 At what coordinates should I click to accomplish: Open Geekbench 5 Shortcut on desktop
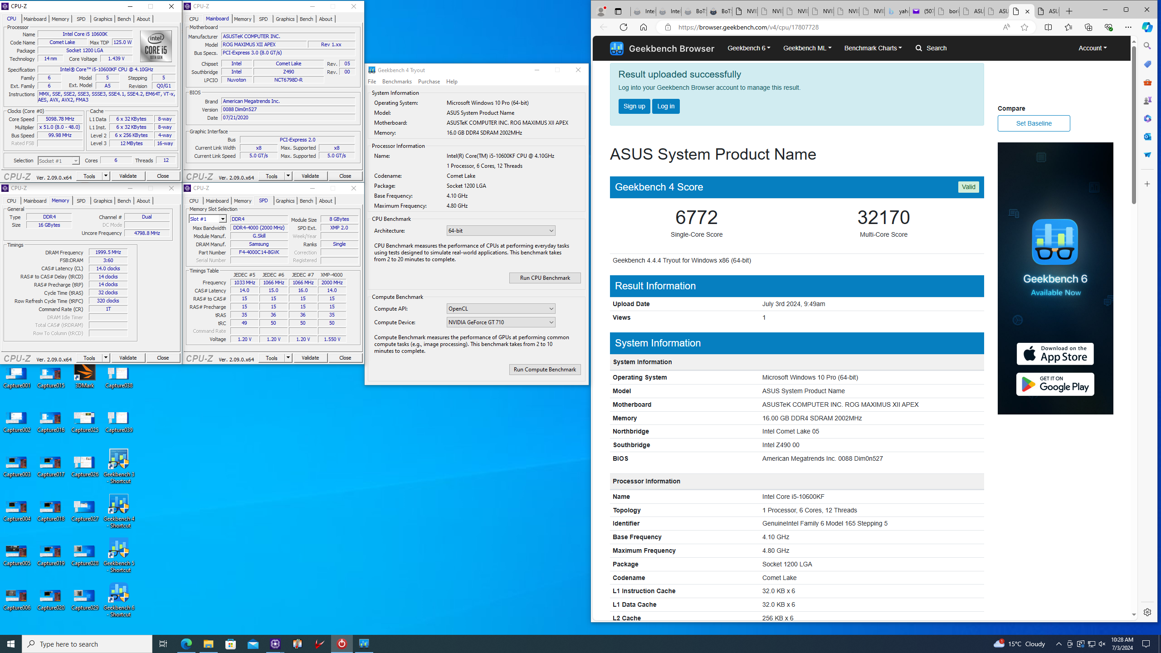[119, 555]
